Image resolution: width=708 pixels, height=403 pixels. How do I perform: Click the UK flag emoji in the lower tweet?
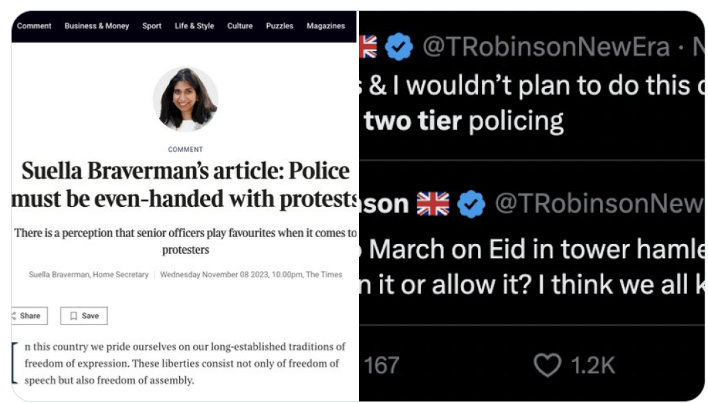pyautogui.click(x=432, y=204)
